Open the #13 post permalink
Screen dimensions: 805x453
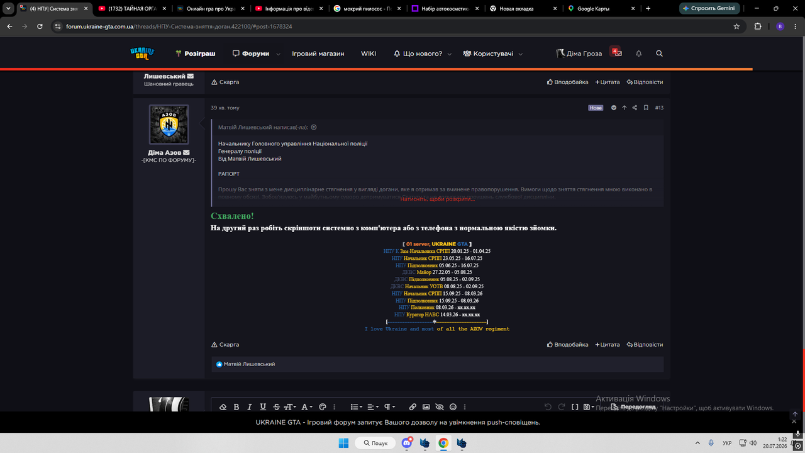coord(659,108)
